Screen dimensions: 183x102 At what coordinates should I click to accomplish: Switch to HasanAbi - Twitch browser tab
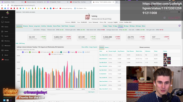57,2
